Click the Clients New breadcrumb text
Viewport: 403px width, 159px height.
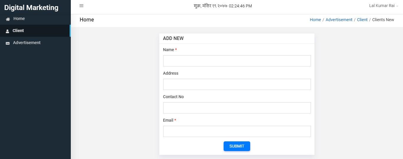383,20
